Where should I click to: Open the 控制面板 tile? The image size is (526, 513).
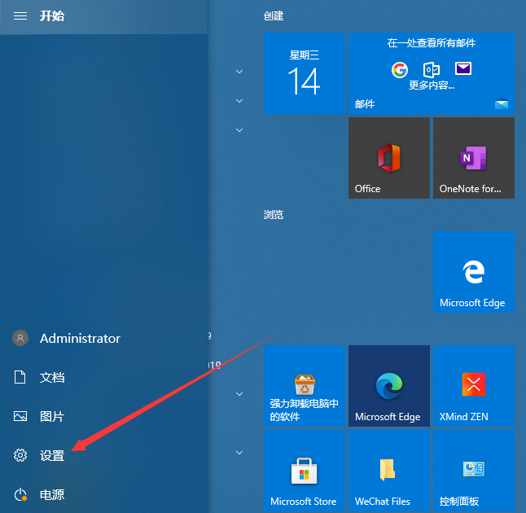(473, 470)
